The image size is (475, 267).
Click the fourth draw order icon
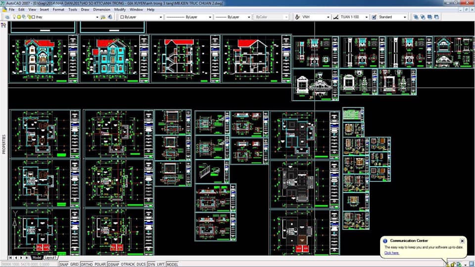(436, 17)
